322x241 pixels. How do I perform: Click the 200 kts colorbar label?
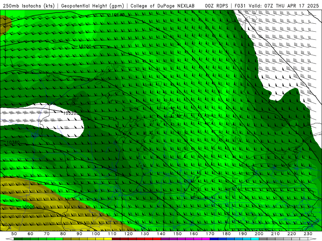tap(259, 234)
